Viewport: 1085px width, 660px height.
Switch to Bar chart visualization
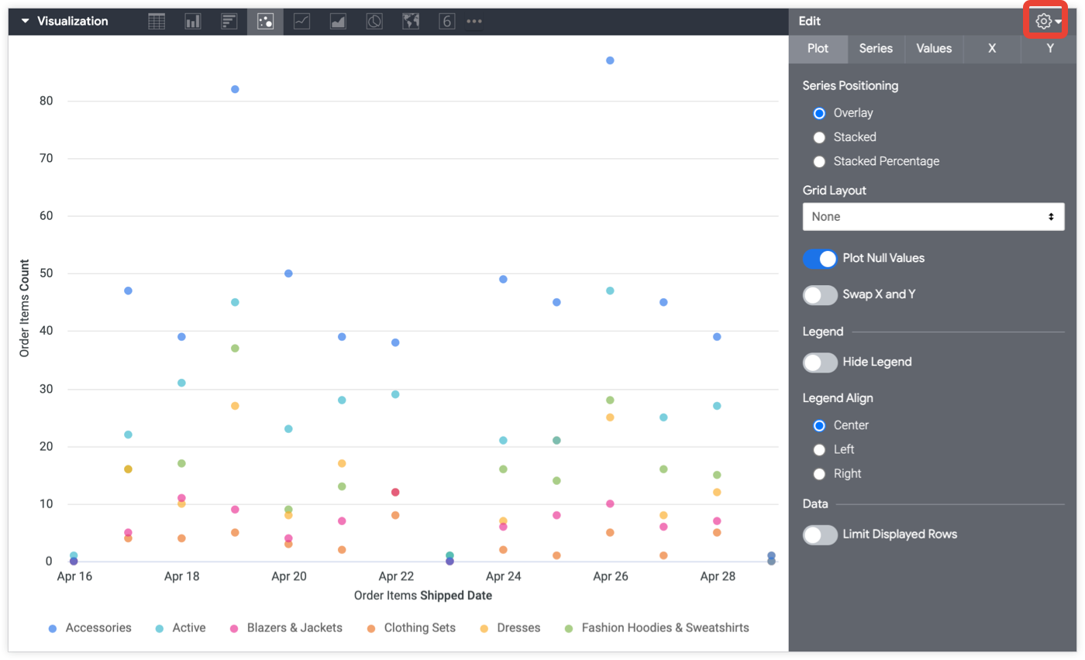[229, 22]
